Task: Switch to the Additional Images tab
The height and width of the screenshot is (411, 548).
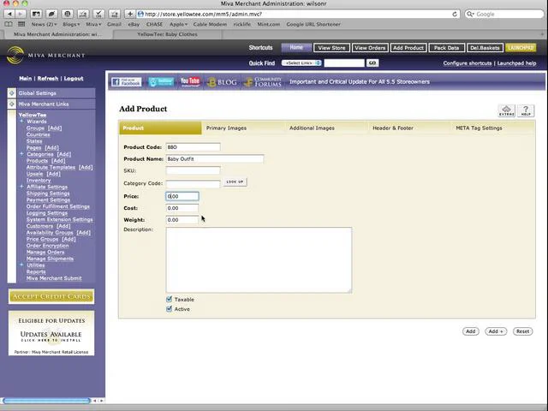Action: click(312, 128)
